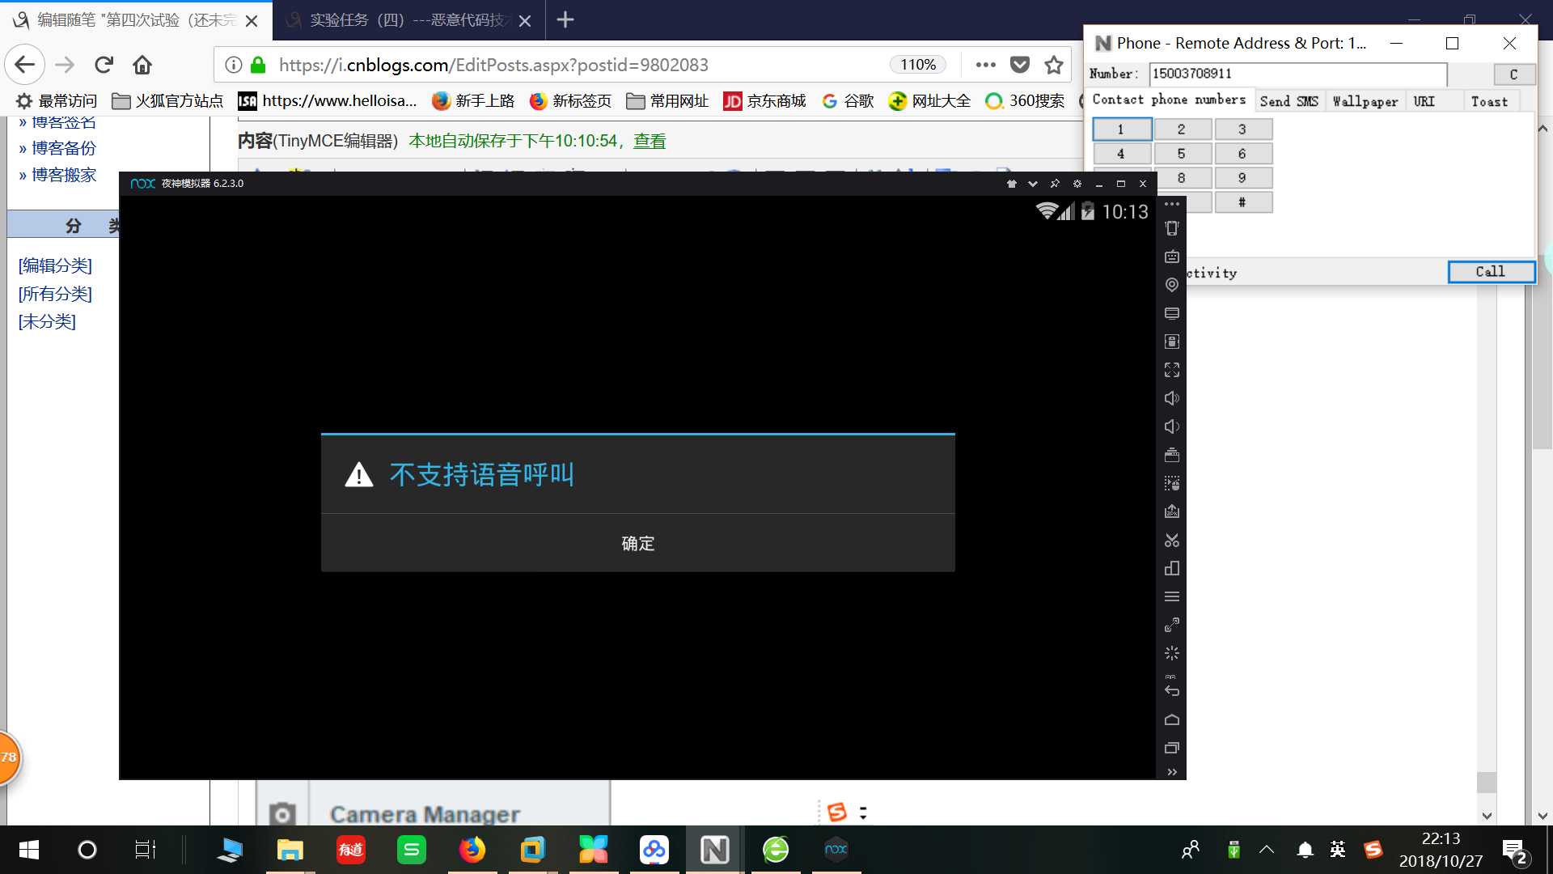
Task: Select the Wallpaper tab in Phone tool
Action: click(1365, 100)
